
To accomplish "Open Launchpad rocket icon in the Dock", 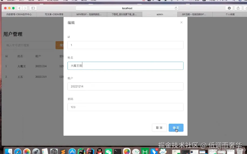I will (36, 151).
